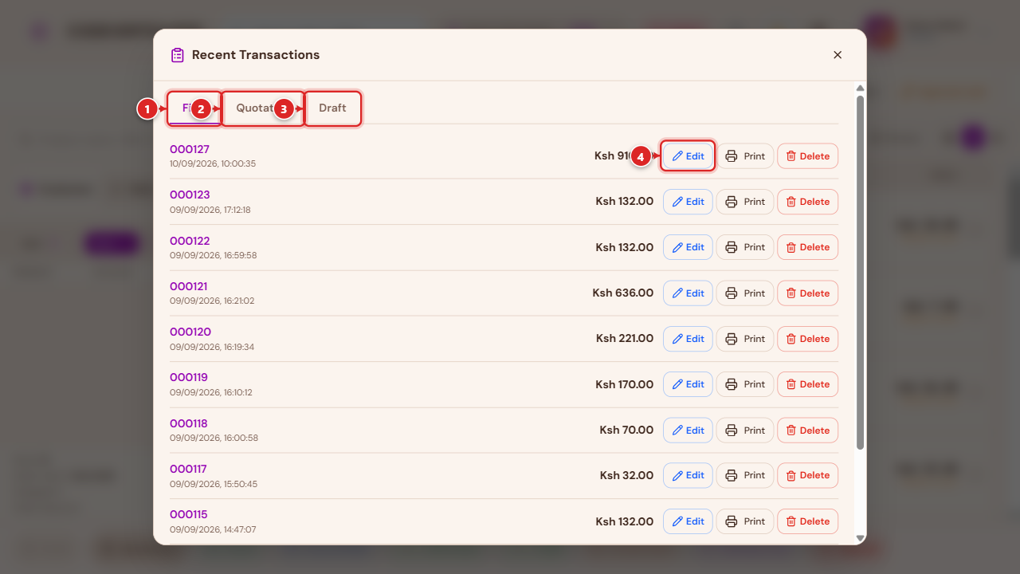The width and height of the screenshot is (1020, 574).
Task: Edit transaction 000119
Action: click(x=688, y=384)
